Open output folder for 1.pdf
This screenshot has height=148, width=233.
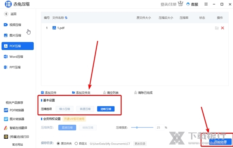coord(217,28)
